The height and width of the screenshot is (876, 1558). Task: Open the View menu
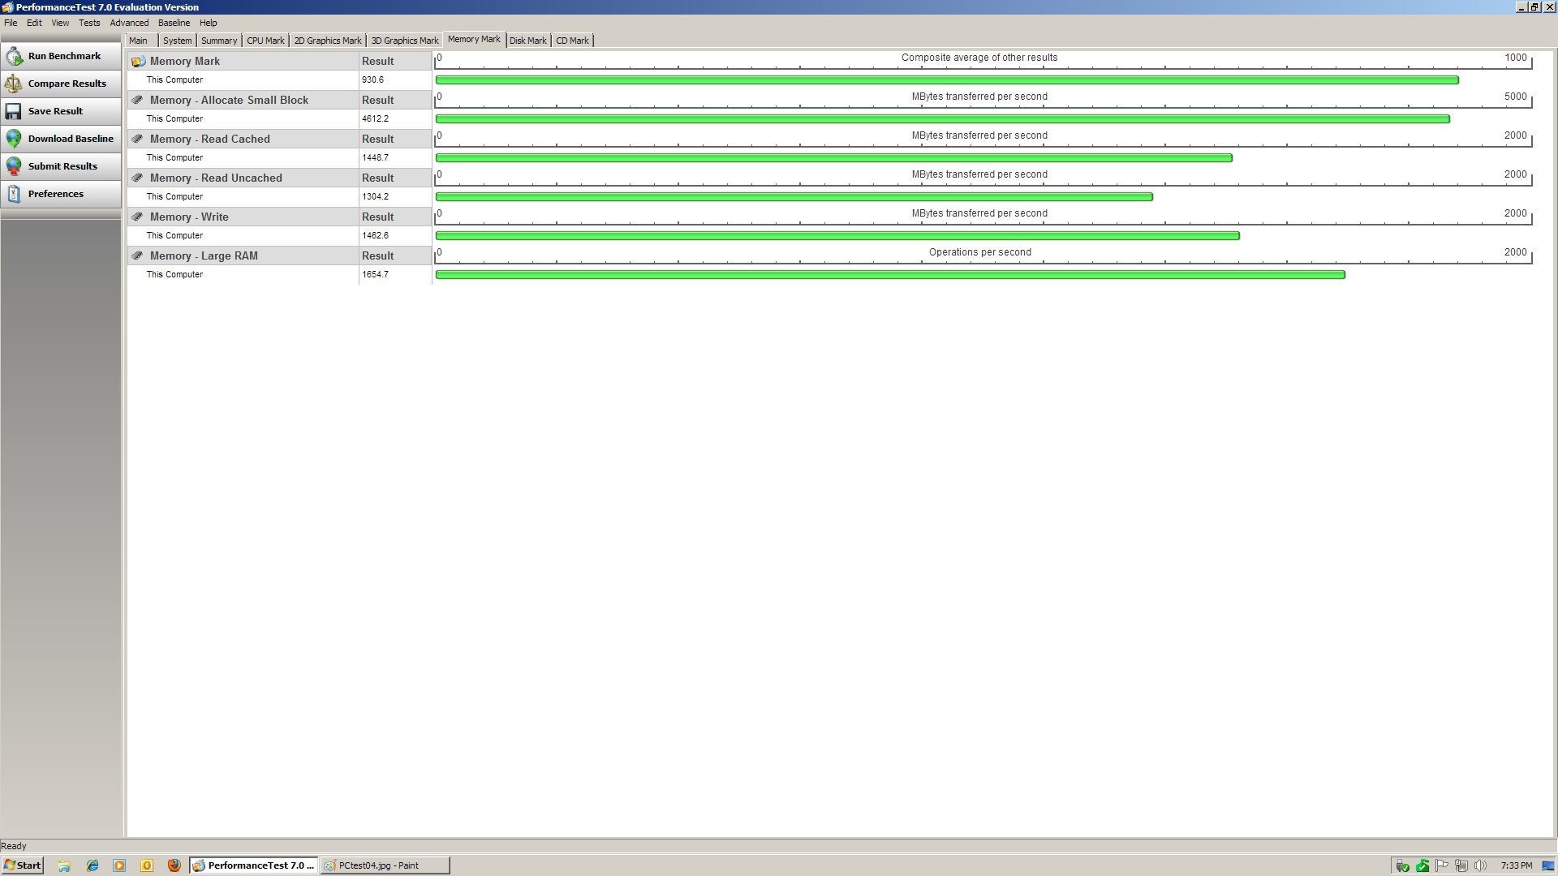[x=60, y=23]
